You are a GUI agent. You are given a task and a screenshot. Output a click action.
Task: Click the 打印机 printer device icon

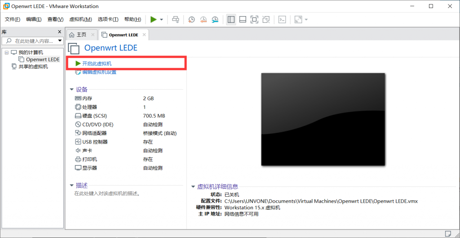pyautogui.click(x=78, y=159)
